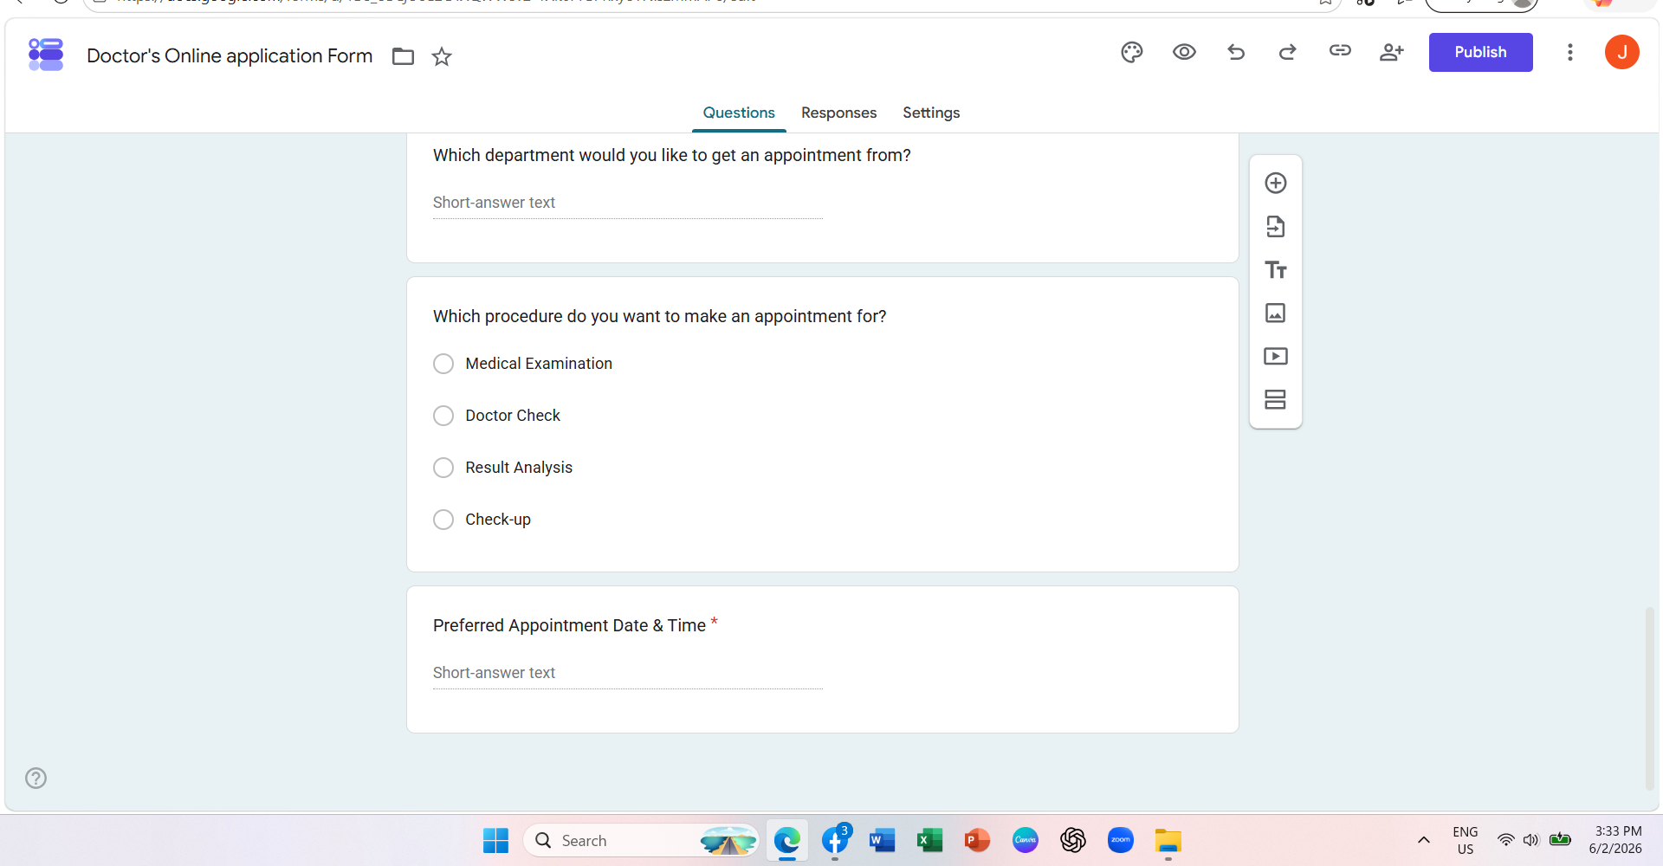This screenshot has height=866, width=1663.
Task: Click the Publish button
Action: 1480,52
